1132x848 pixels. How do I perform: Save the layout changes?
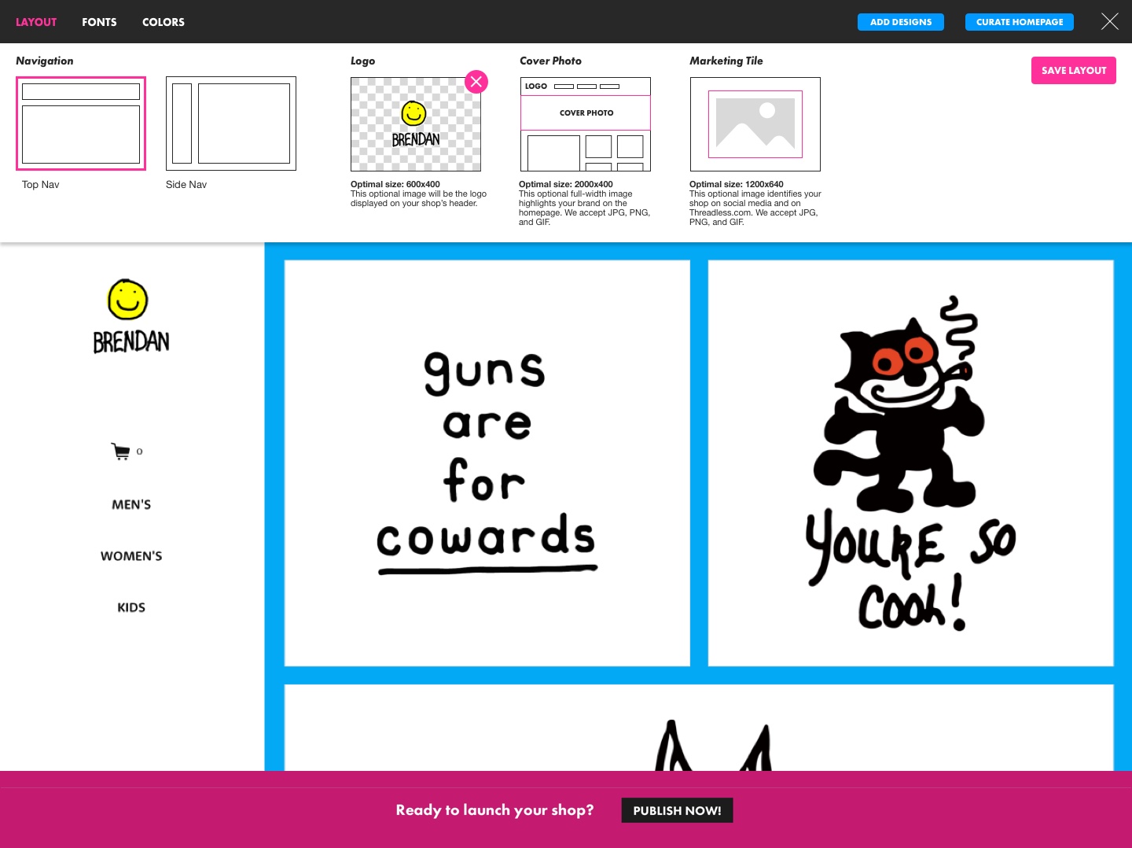coord(1074,71)
